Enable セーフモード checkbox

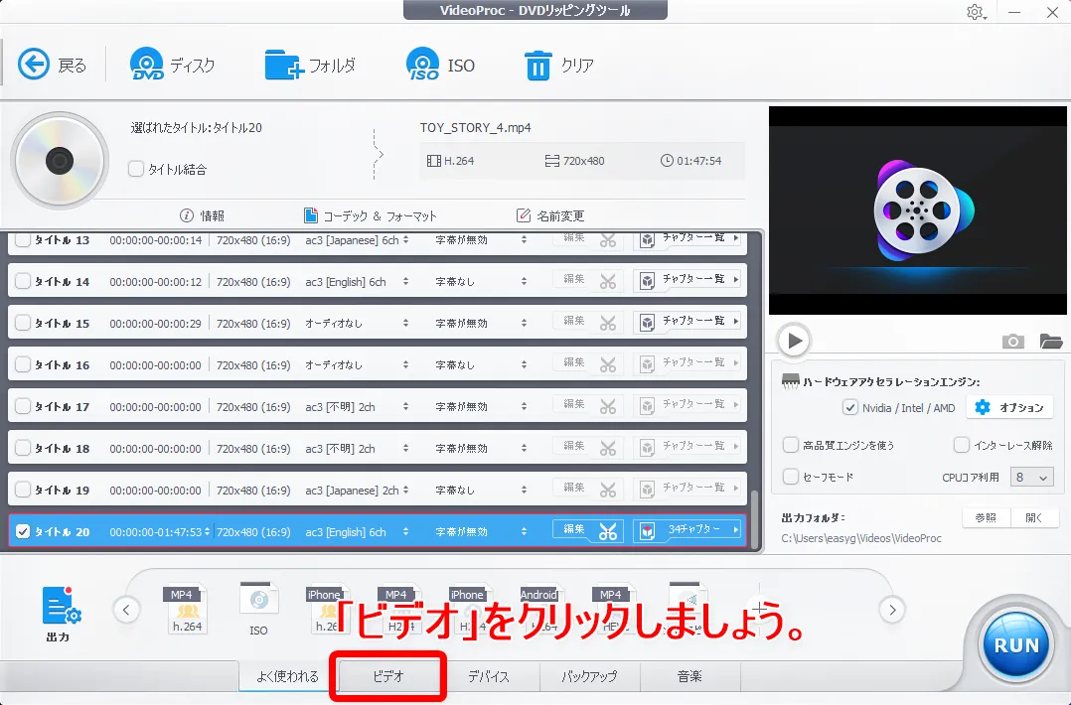(790, 477)
